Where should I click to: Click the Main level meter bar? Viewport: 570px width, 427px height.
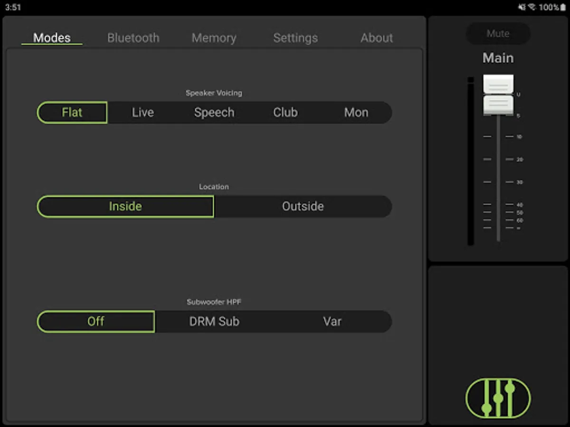tap(471, 161)
